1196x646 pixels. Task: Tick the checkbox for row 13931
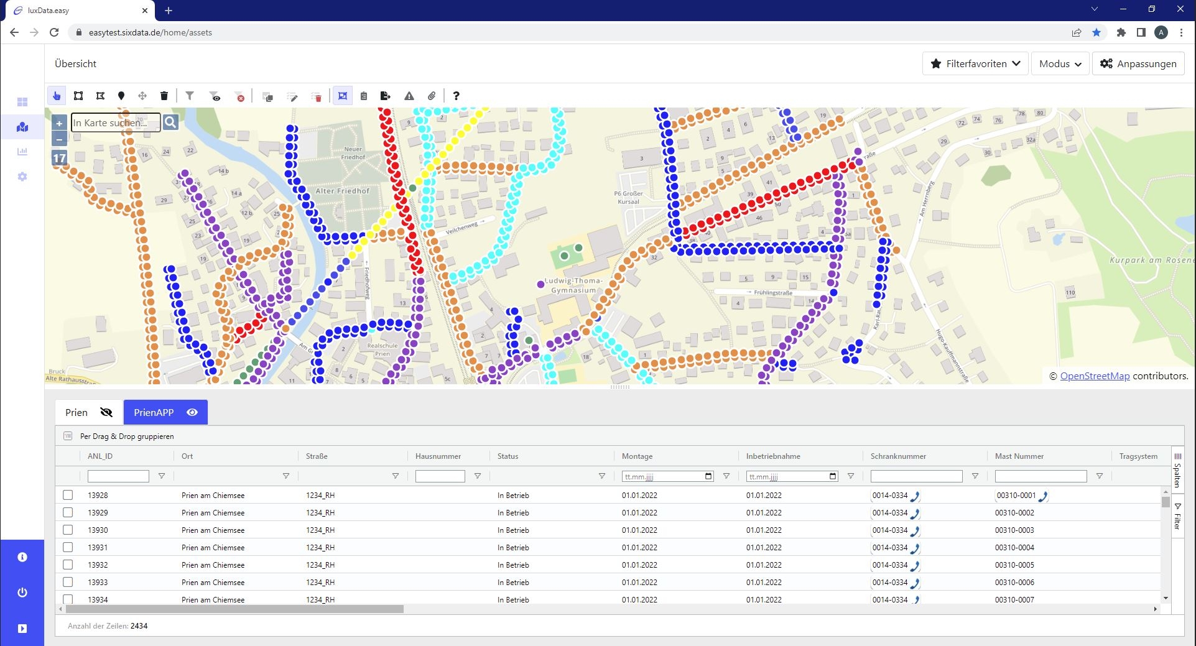(x=68, y=548)
